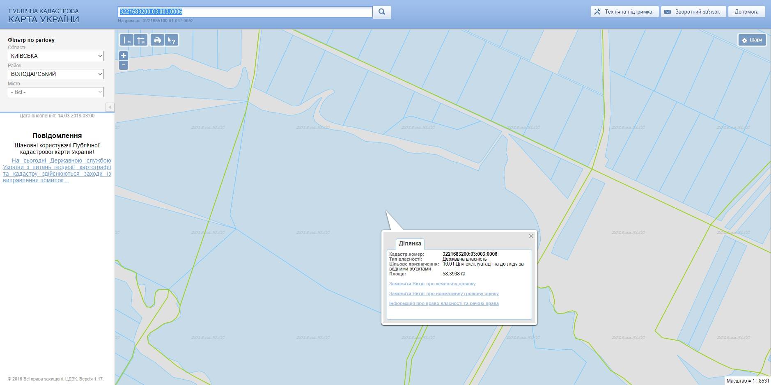Select the area measurement tool
The width and height of the screenshot is (771, 385).
click(x=141, y=40)
